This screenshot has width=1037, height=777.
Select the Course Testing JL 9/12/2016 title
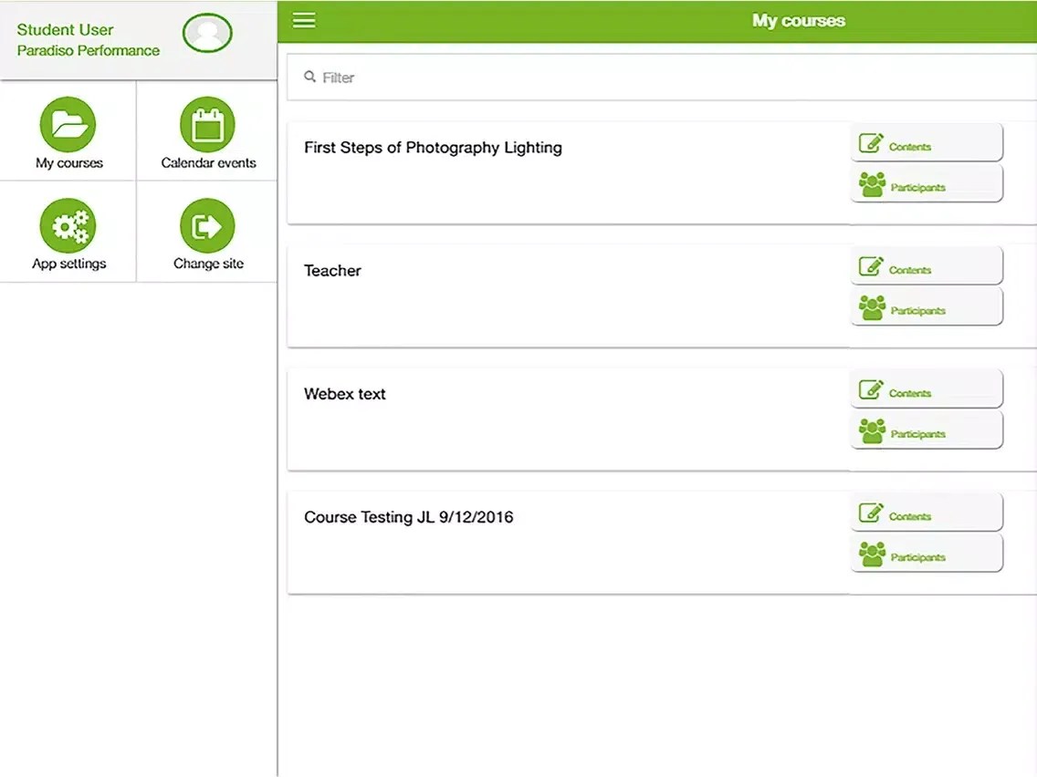[409, 517]
